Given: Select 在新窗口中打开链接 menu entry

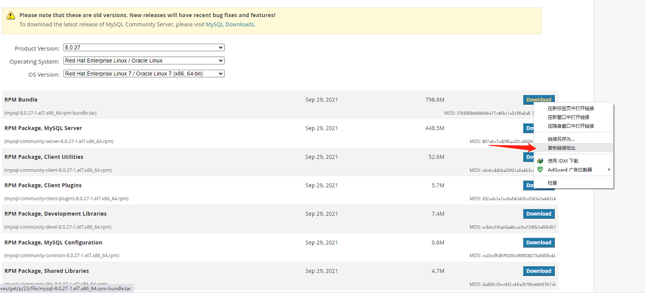Looking at the screenshot, I should click(568, 117).
